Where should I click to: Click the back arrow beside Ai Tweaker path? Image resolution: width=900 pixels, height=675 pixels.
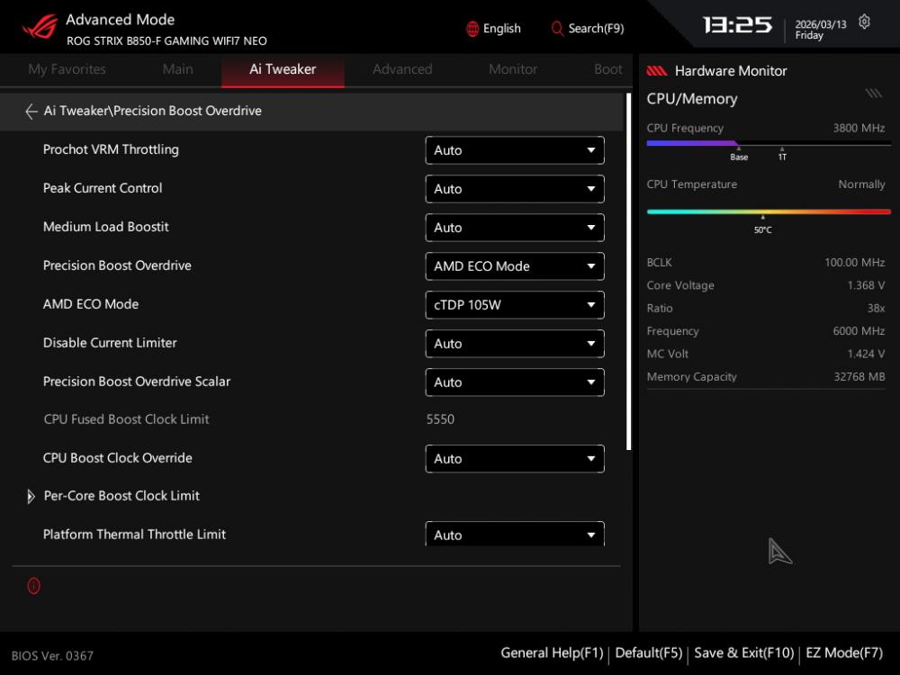31,112
